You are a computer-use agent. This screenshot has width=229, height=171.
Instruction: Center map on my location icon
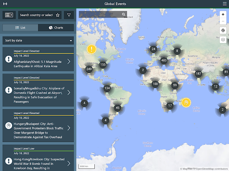click(x=223, y=30)
